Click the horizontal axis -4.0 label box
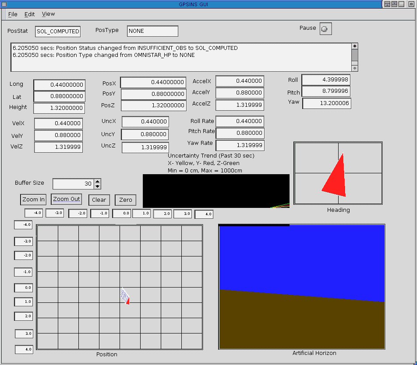The width and height of the screenshot is (417, 365). [33, 213]
